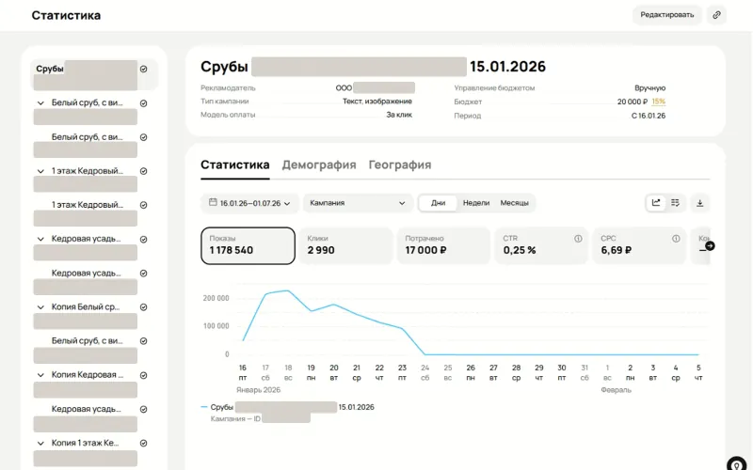Screen dimensions: 753x470
Task: Collapse the Копия Белый ср... group chevron
Action: tap(40, 307)
